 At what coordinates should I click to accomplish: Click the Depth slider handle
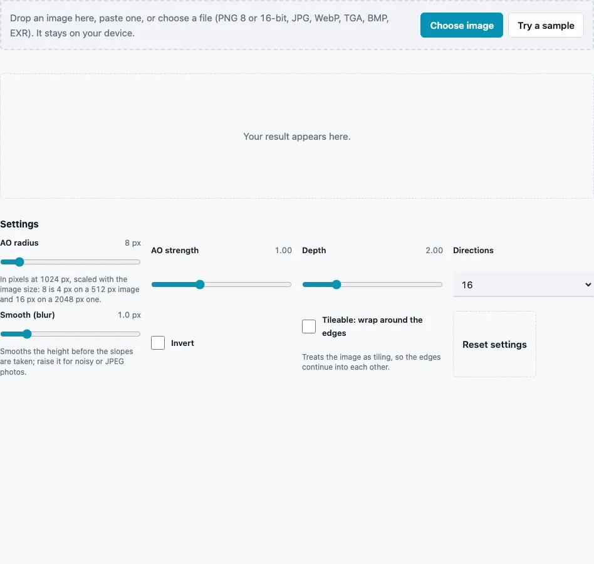[x=336, y=285]
